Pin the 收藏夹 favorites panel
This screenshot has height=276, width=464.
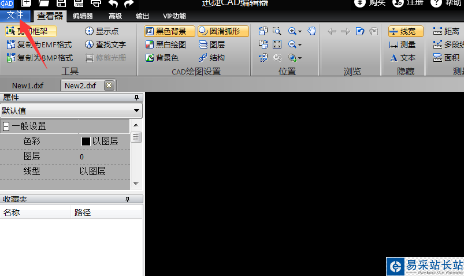[x=128, y=199]
